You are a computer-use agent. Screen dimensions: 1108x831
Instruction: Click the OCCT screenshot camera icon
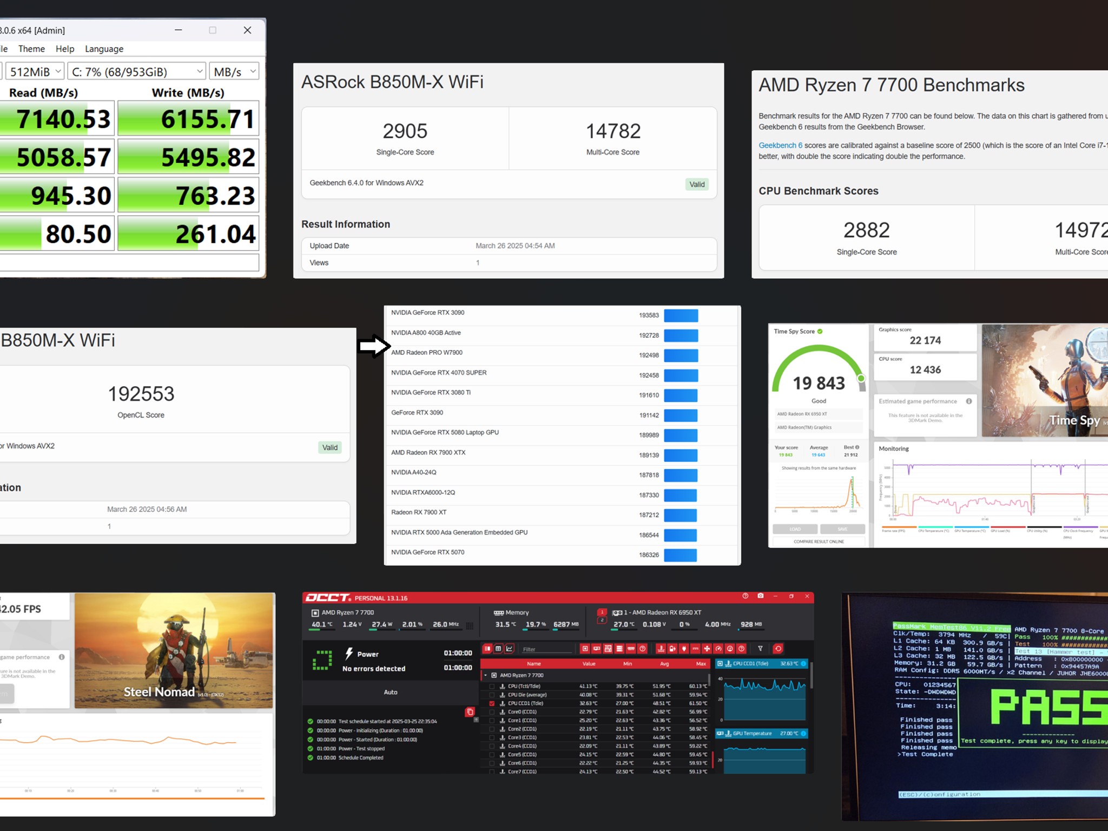tap(760, 596)
